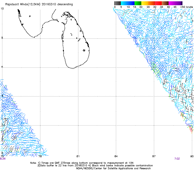Click the cyan 5-10 knots color segment
The width and height of the screenshot is (194, 170).
point(124,3)
